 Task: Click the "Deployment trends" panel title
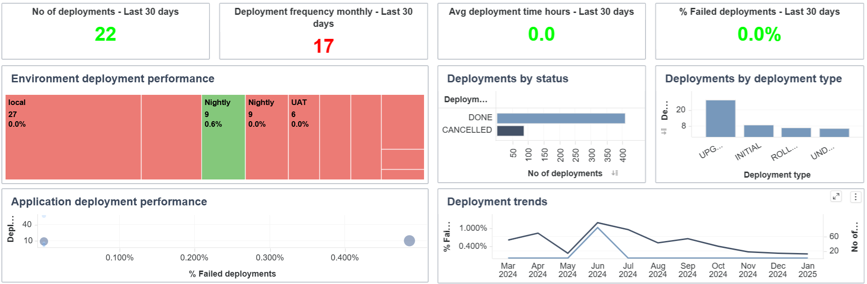pyautogui.click(x=497, y=202)
